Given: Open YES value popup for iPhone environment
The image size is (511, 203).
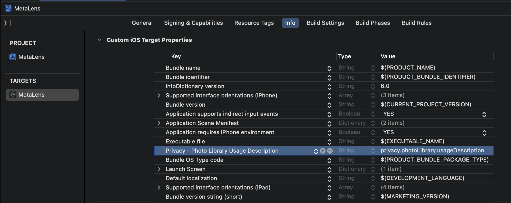Looking at the screenshot, I should (x=484, y=133).
